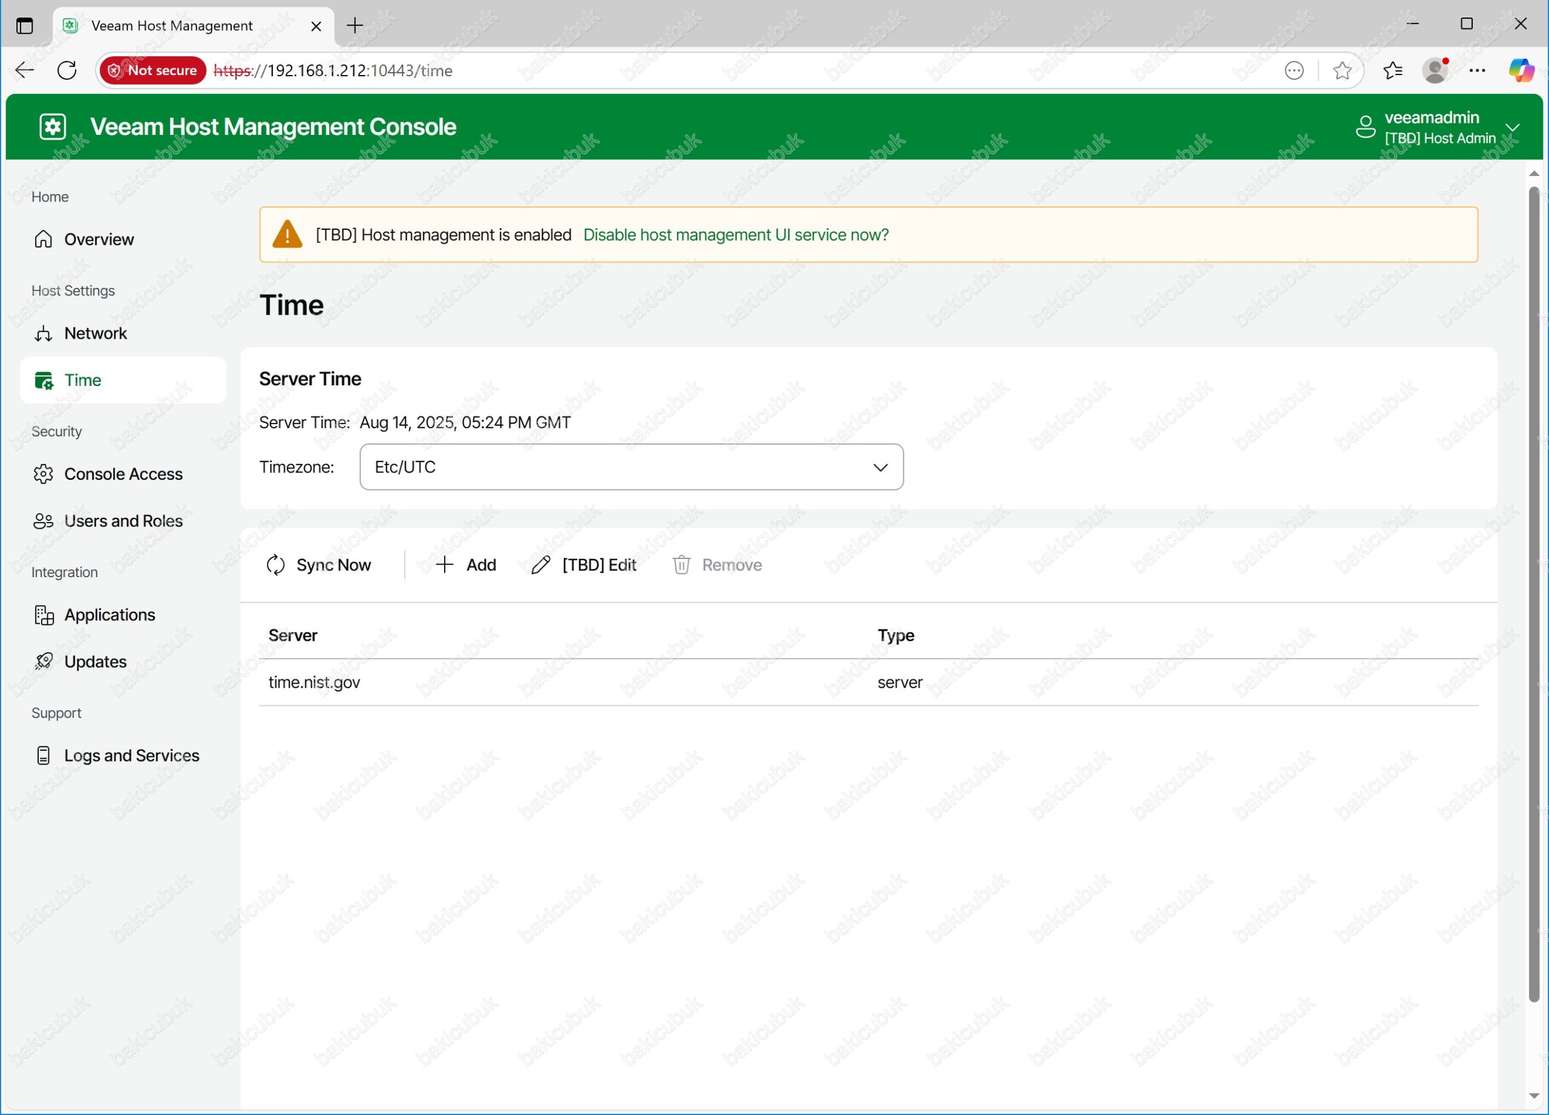
Task: Click the orange warning triangle icon
Action: point(287,234)
